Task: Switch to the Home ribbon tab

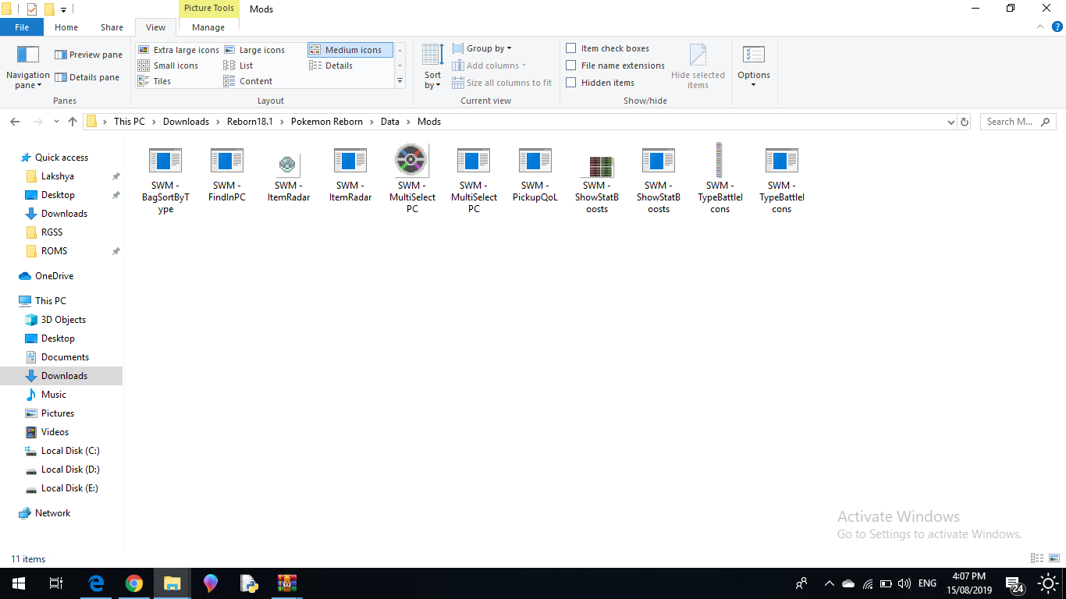Action: 66,27
